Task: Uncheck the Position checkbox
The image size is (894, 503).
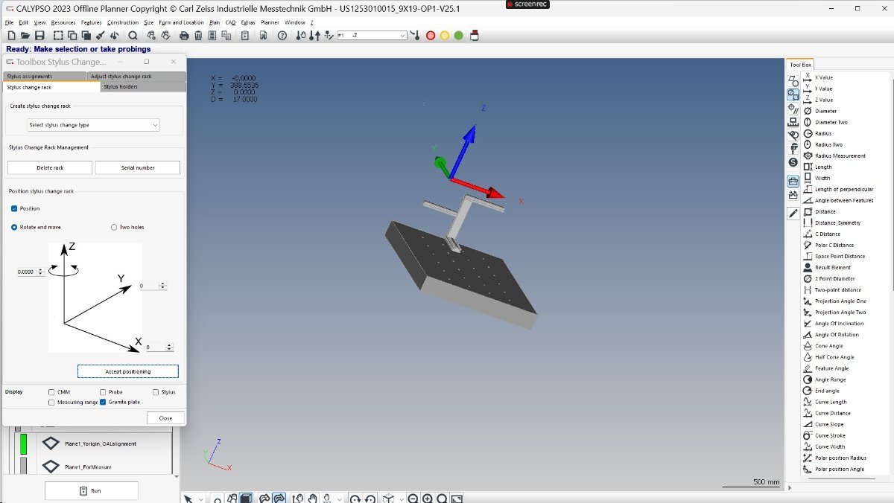Action: [14, 208]
